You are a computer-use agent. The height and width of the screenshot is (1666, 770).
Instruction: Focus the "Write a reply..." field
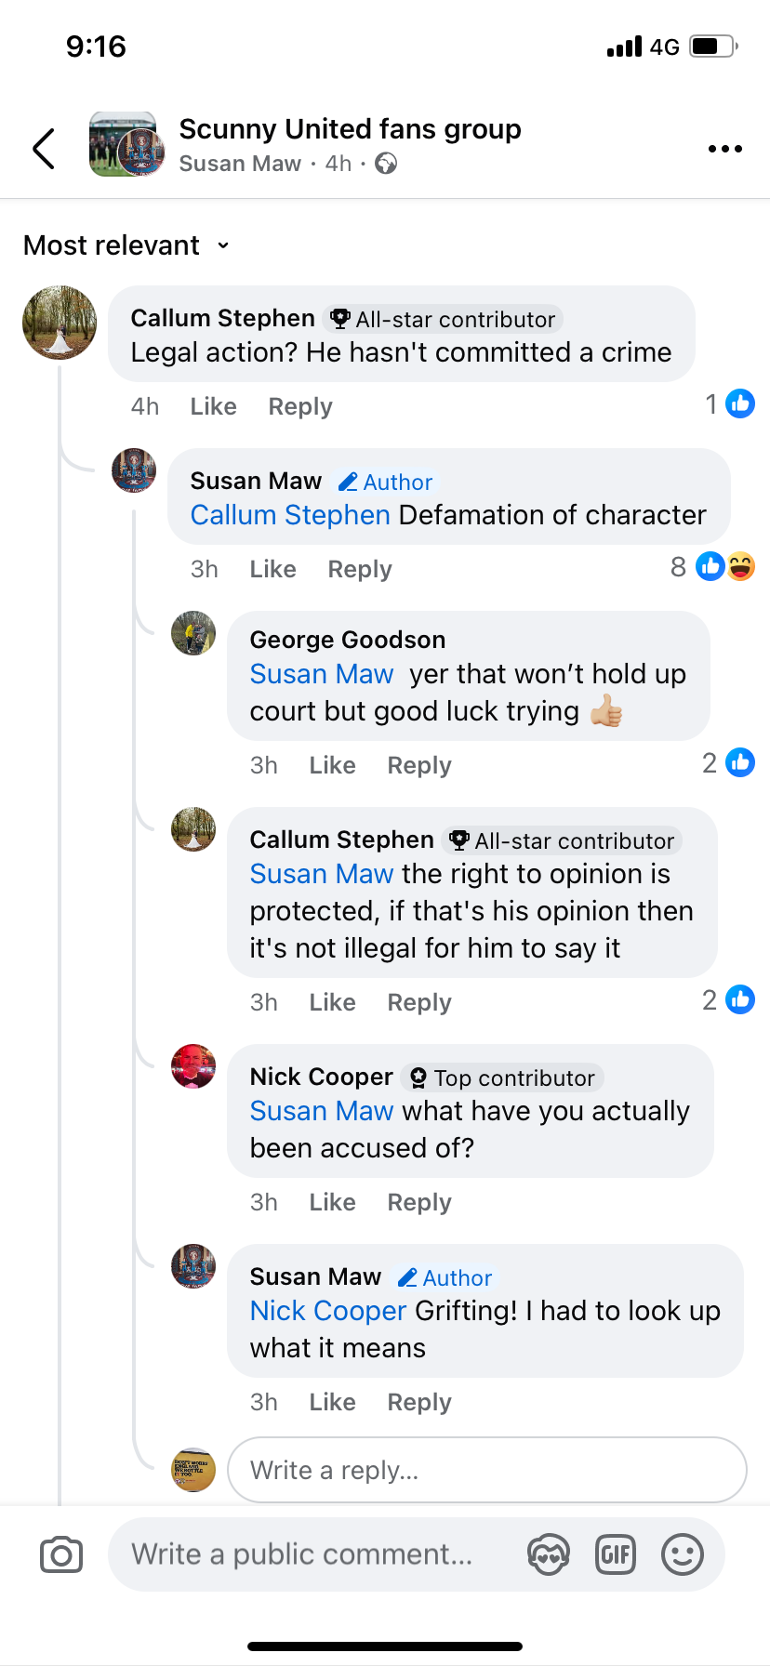click(486, 1470)
